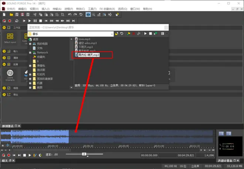244x169 pixels.
Task: Create a new file from the main toolbar
Action: [4, 14]
